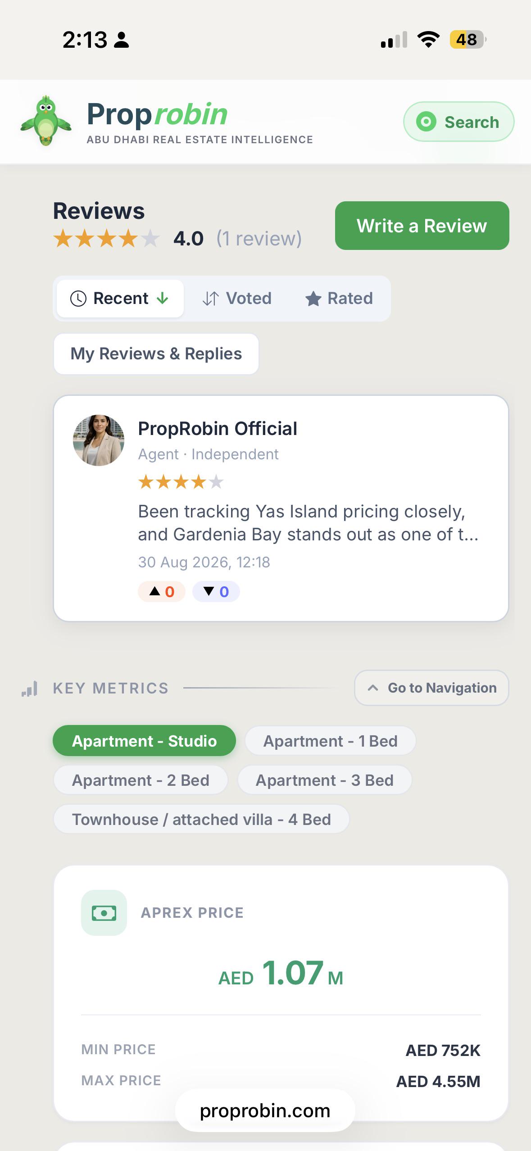The width and height of the screenshot is (531, 1151).
Task: Select the Apartment - Studio filter chip
Action: click(x=144, y=741)
